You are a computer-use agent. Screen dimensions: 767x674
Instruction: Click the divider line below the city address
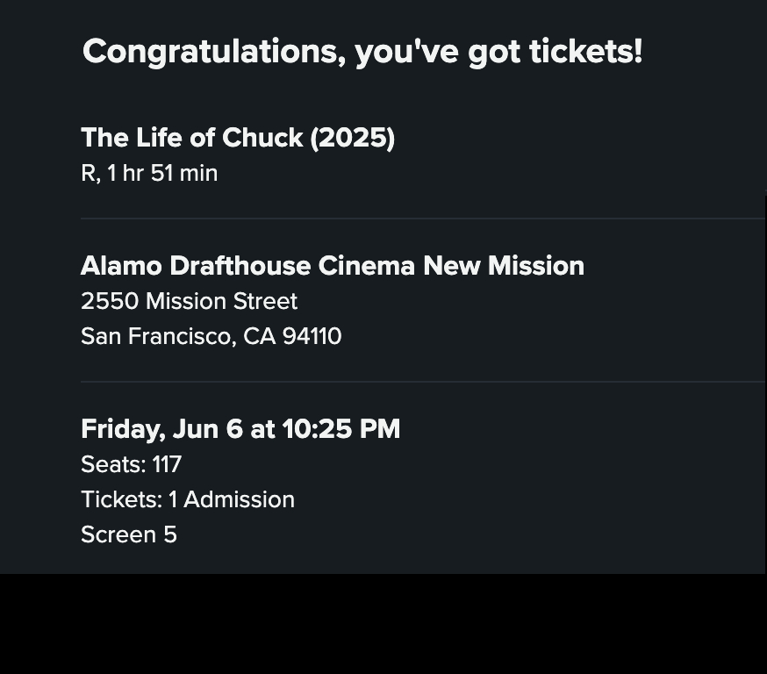pyautogui.click(x=421, y=382)
